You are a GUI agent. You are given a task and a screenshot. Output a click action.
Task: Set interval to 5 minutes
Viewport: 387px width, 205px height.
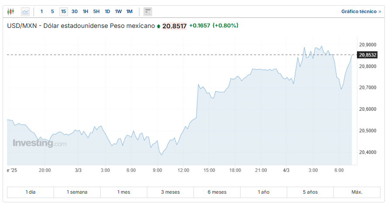[x=52, y=12]
